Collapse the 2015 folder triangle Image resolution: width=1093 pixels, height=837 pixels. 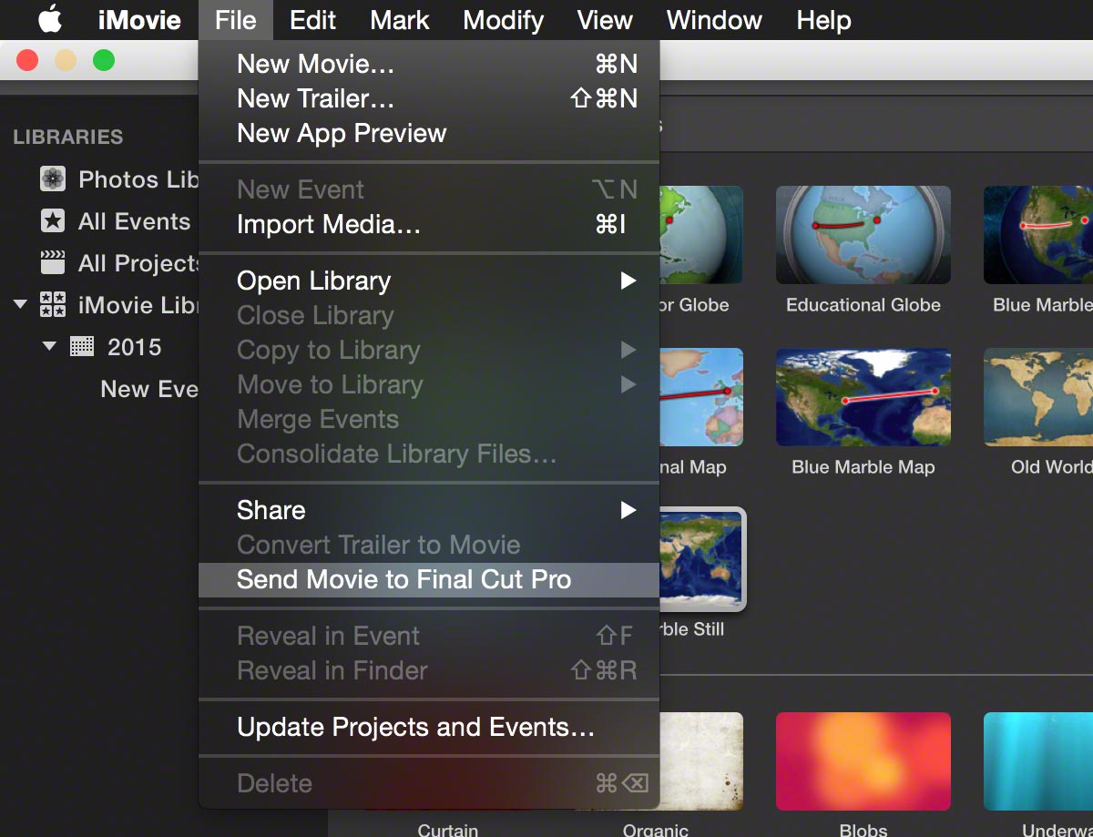(x=50, y=346)
